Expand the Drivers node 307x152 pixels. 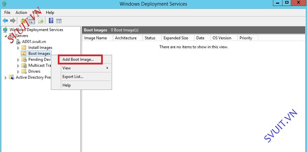(19, 71)
